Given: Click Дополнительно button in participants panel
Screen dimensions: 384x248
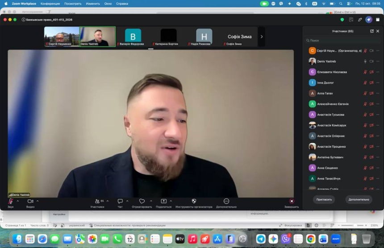Looking at the screenshot, I should coord(359,199).
